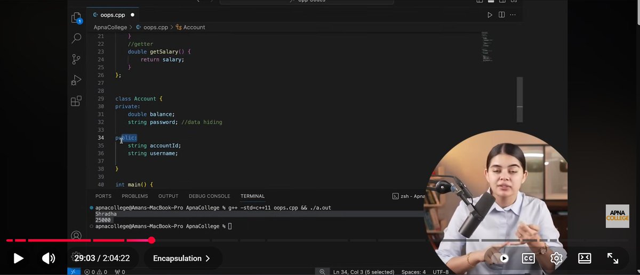
Task: Open YouTube player settings gear
Action: [x=556, y=259]
